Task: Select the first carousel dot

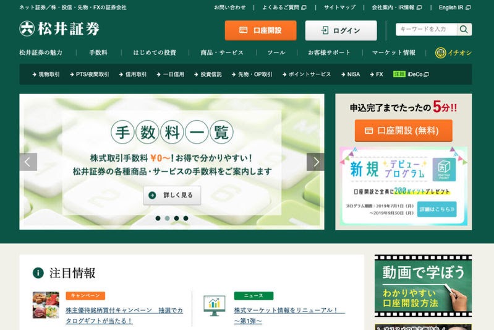Action: point(158,219)
